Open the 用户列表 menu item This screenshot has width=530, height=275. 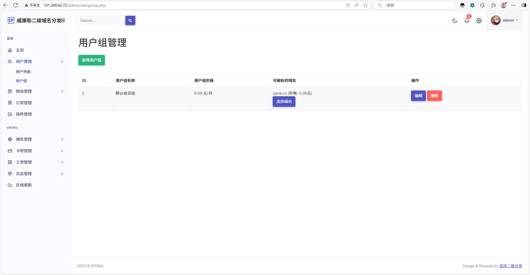(x=23, y=72)
